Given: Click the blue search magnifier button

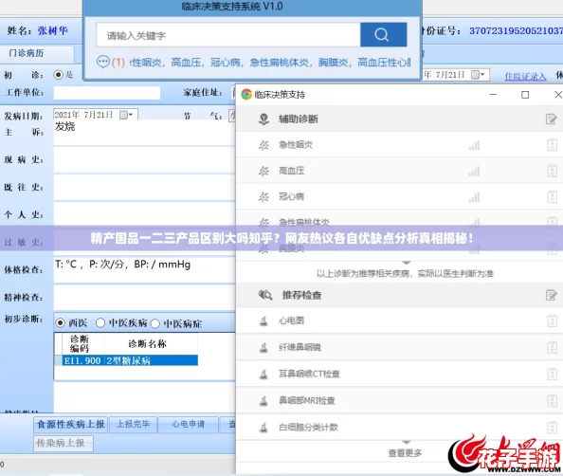Looking at the screenshot, I should 383,34.
